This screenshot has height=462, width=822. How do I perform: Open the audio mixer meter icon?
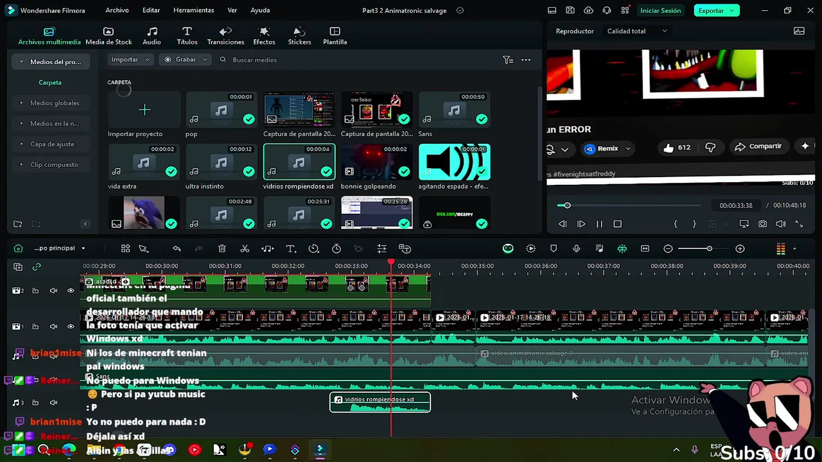pos(781,248)
